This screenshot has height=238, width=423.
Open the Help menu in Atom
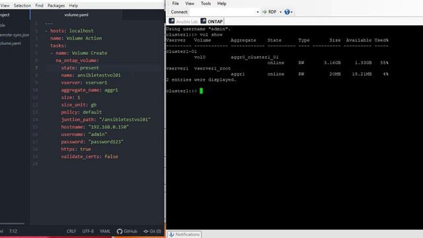pyautogui.click(x=73, y=5)
